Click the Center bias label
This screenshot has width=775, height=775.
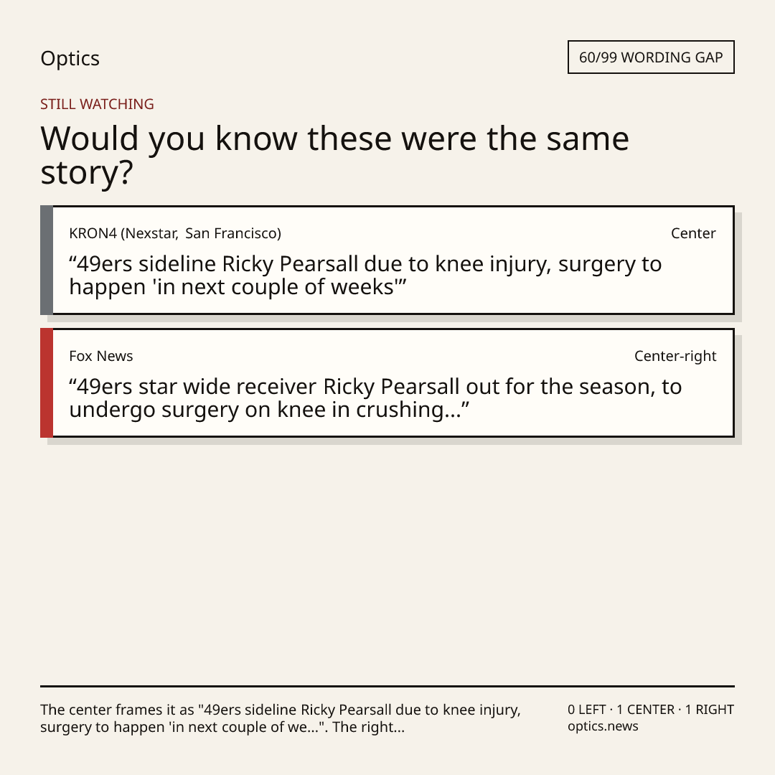coord(693,233)
